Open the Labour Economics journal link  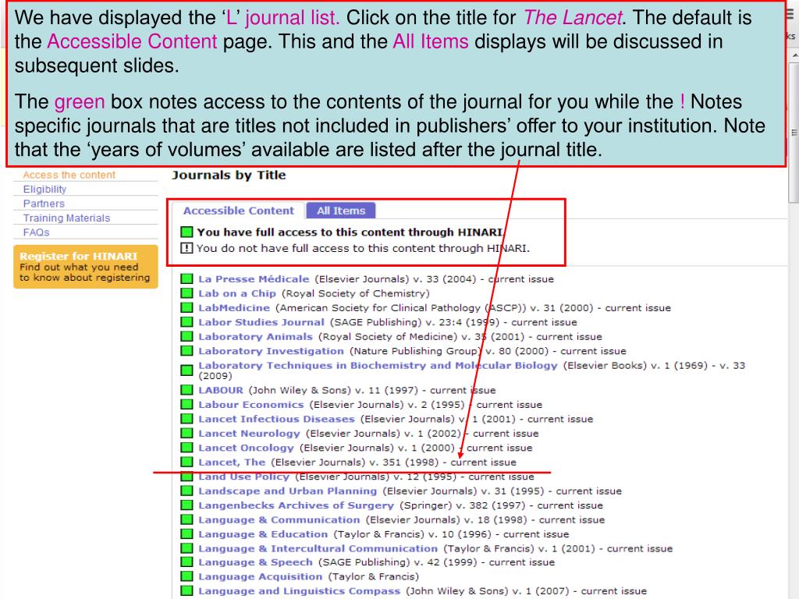click(x=250, y=405)
